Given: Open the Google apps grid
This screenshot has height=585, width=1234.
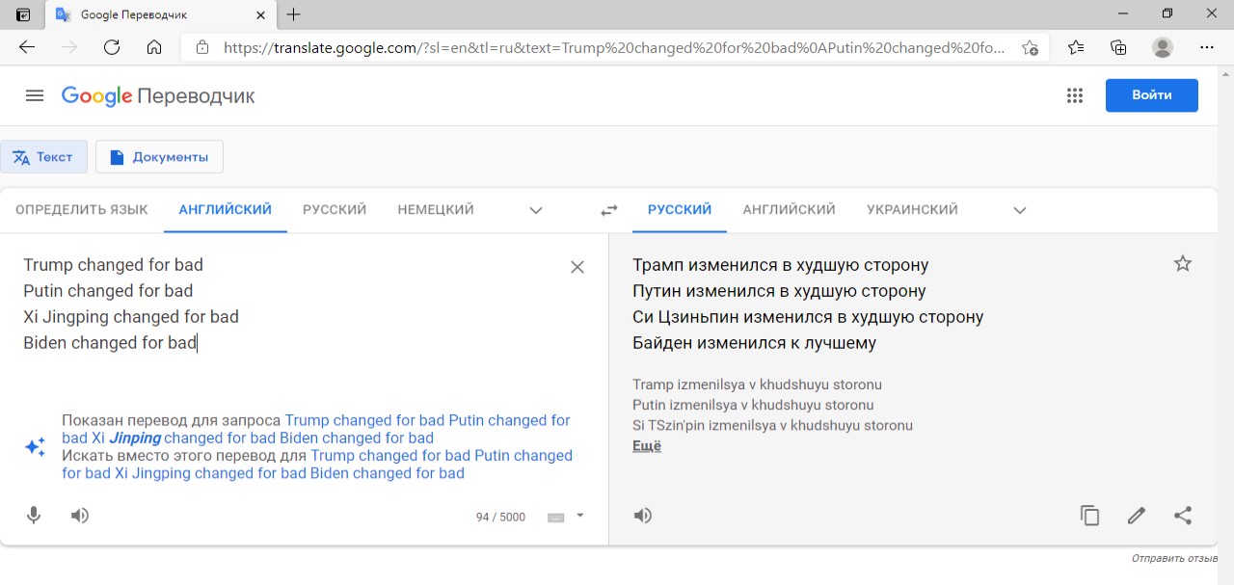Looking at the screenshot, I should tap(1075, 95).
